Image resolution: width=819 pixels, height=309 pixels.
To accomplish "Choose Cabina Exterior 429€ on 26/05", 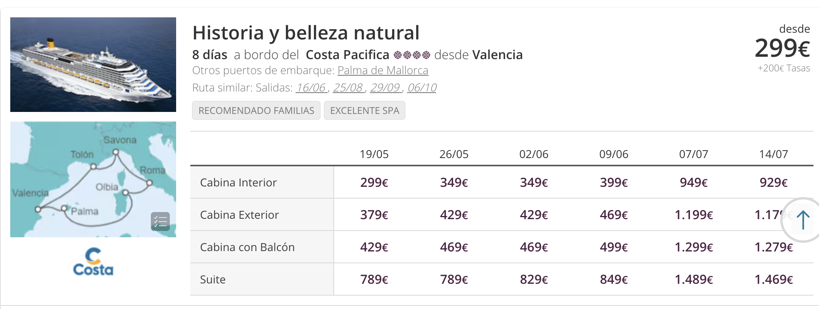I will [454, 215].
